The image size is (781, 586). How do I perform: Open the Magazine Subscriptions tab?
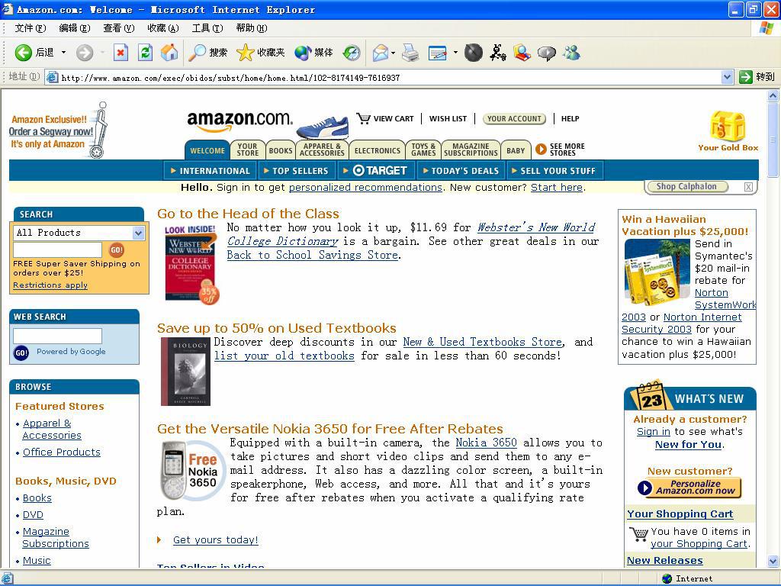coord(471,150)
